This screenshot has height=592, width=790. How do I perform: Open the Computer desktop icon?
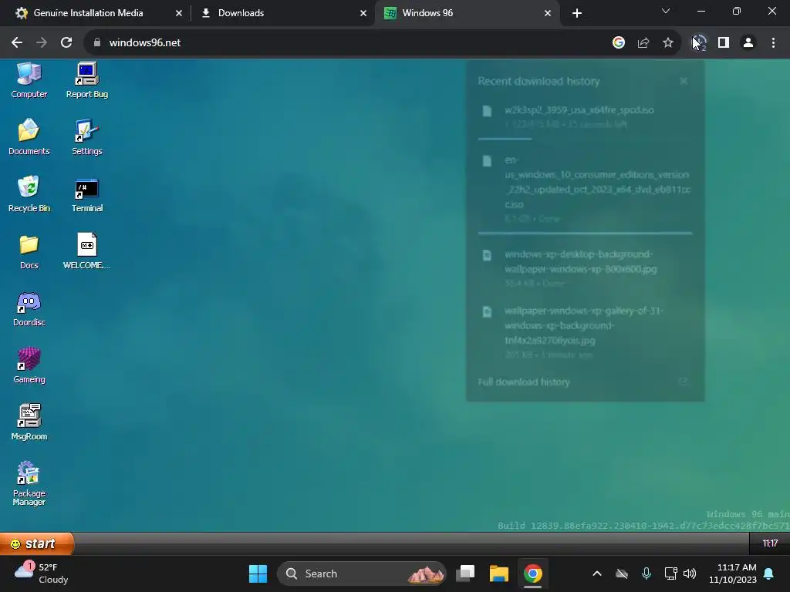coord(29,80)
